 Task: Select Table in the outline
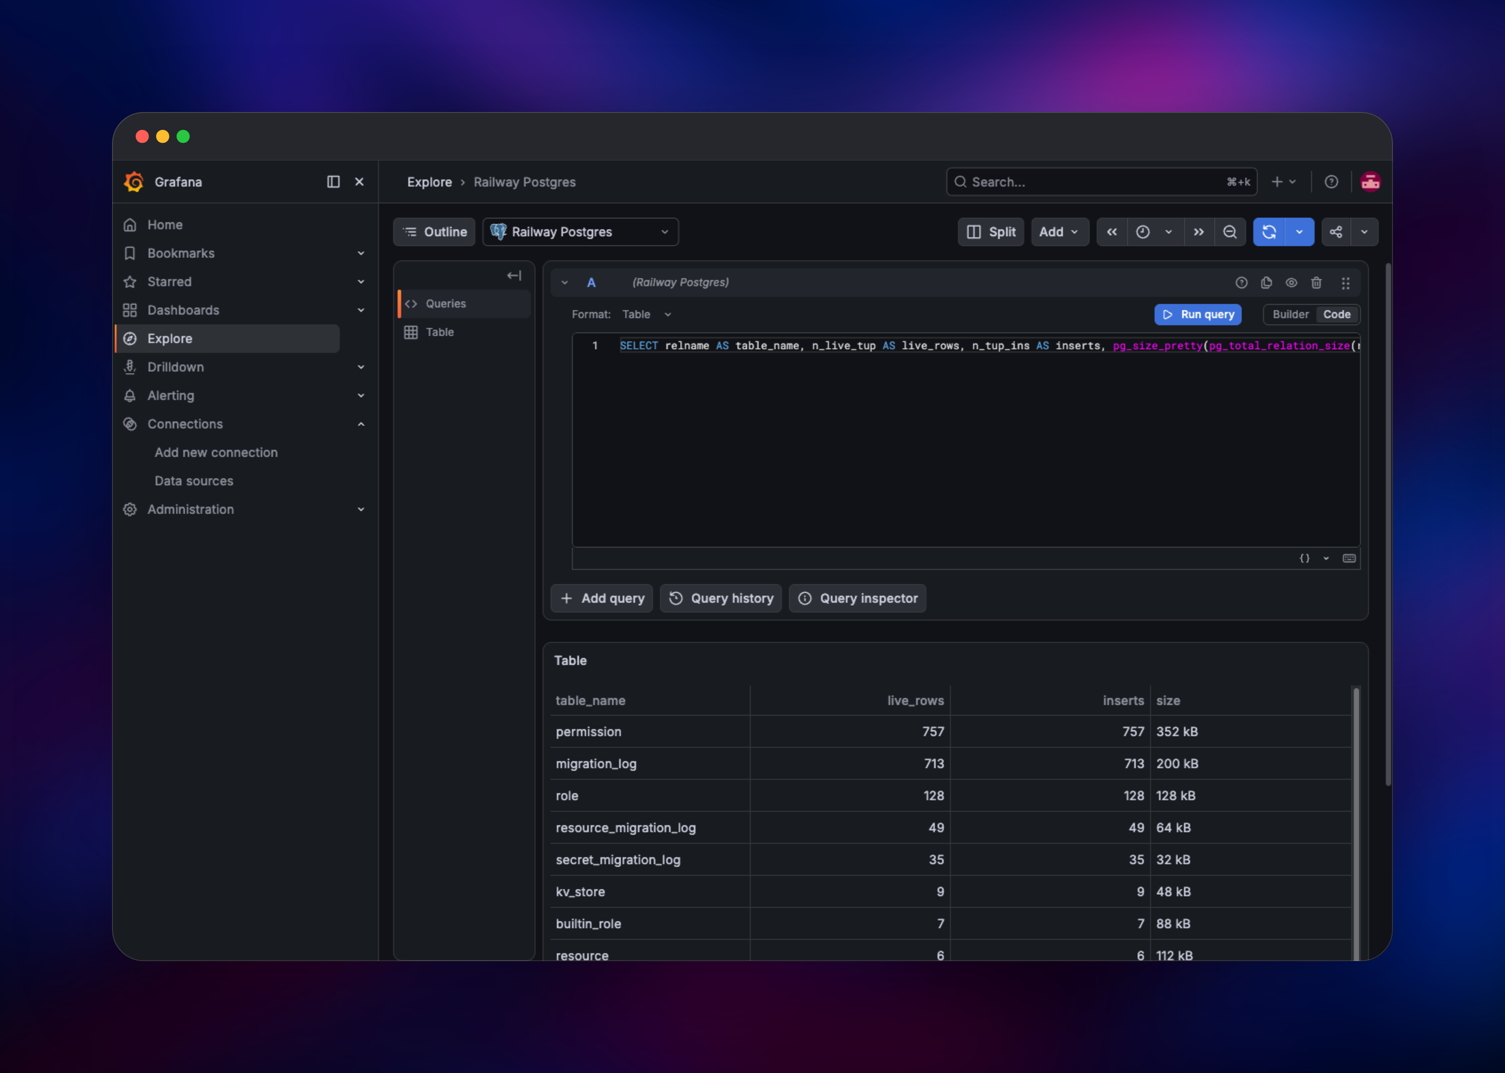coord(464,332)
